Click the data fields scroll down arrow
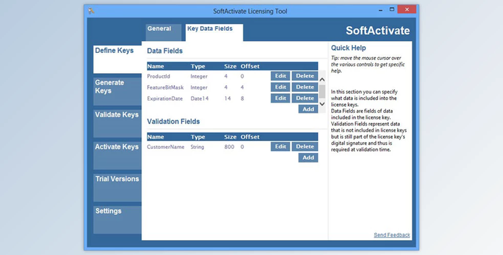This screenshot has height=255, width=503. 323,104
